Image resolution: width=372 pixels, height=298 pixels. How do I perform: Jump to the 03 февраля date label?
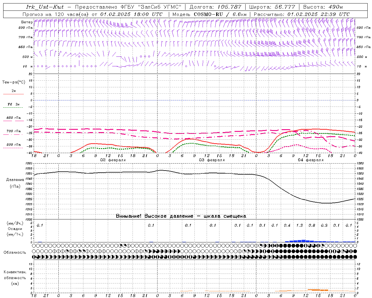click(212, 160)
